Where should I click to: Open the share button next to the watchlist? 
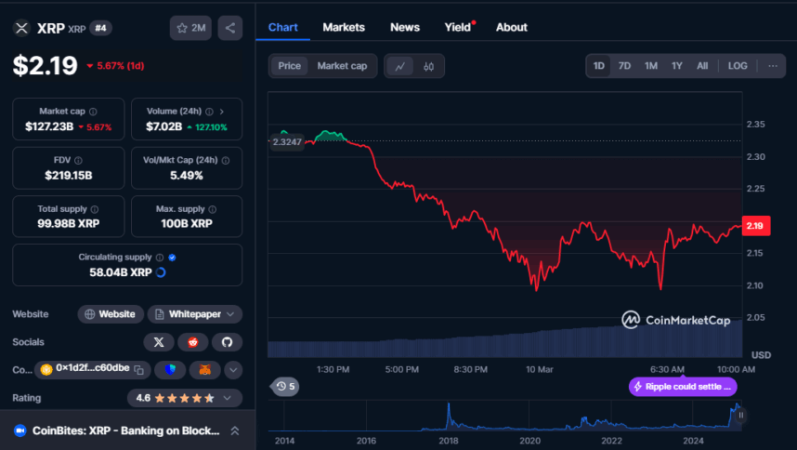(x=230, y=28)
